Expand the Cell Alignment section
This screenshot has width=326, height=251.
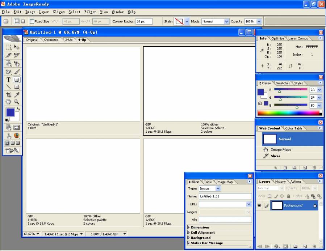point(188,233)
